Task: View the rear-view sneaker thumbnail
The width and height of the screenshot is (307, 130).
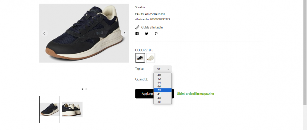Action: pos(72,109)
